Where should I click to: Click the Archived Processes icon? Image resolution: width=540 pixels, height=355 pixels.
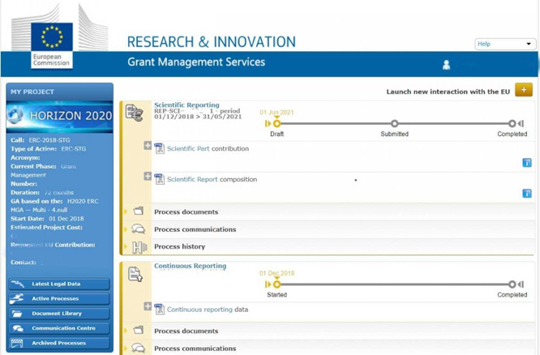pos(17,344)
